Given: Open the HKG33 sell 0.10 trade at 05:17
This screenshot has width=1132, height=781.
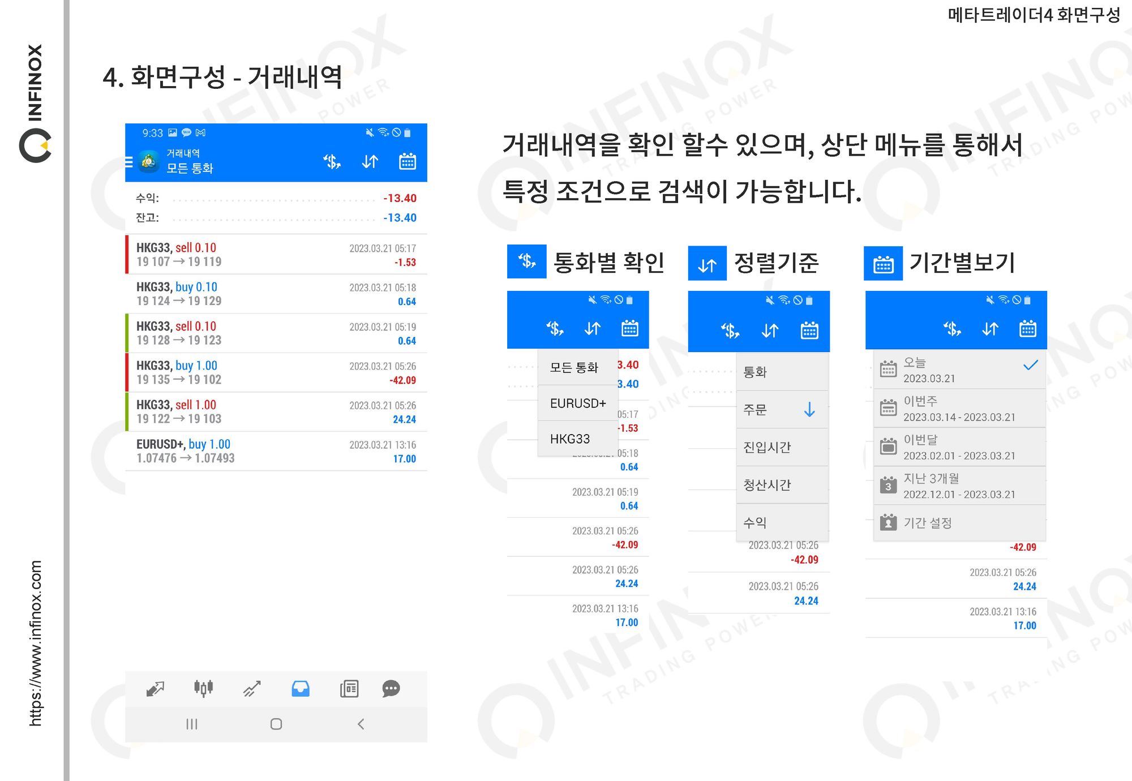Looking at the screenshot, I should pyautogui.click(x=276, y=255).
